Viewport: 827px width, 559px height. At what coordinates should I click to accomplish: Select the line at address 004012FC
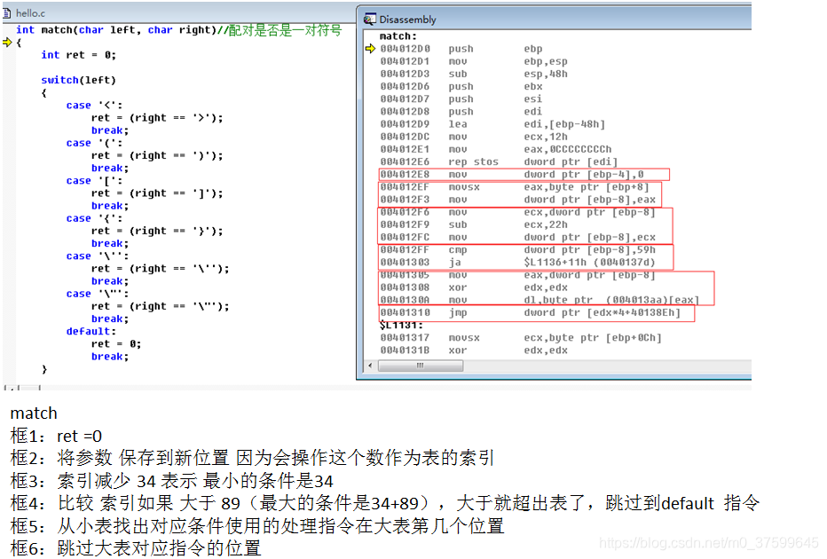tap(518, 237)
